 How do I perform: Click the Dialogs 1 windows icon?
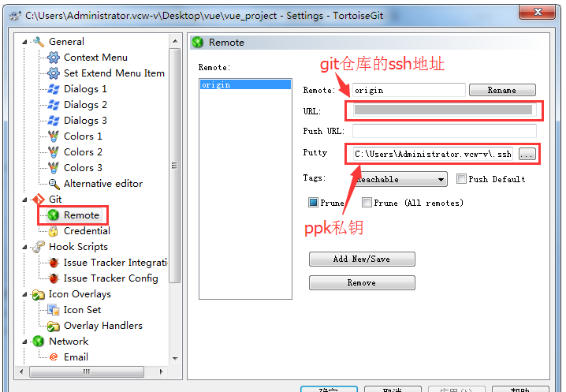[x=54, y=89]
